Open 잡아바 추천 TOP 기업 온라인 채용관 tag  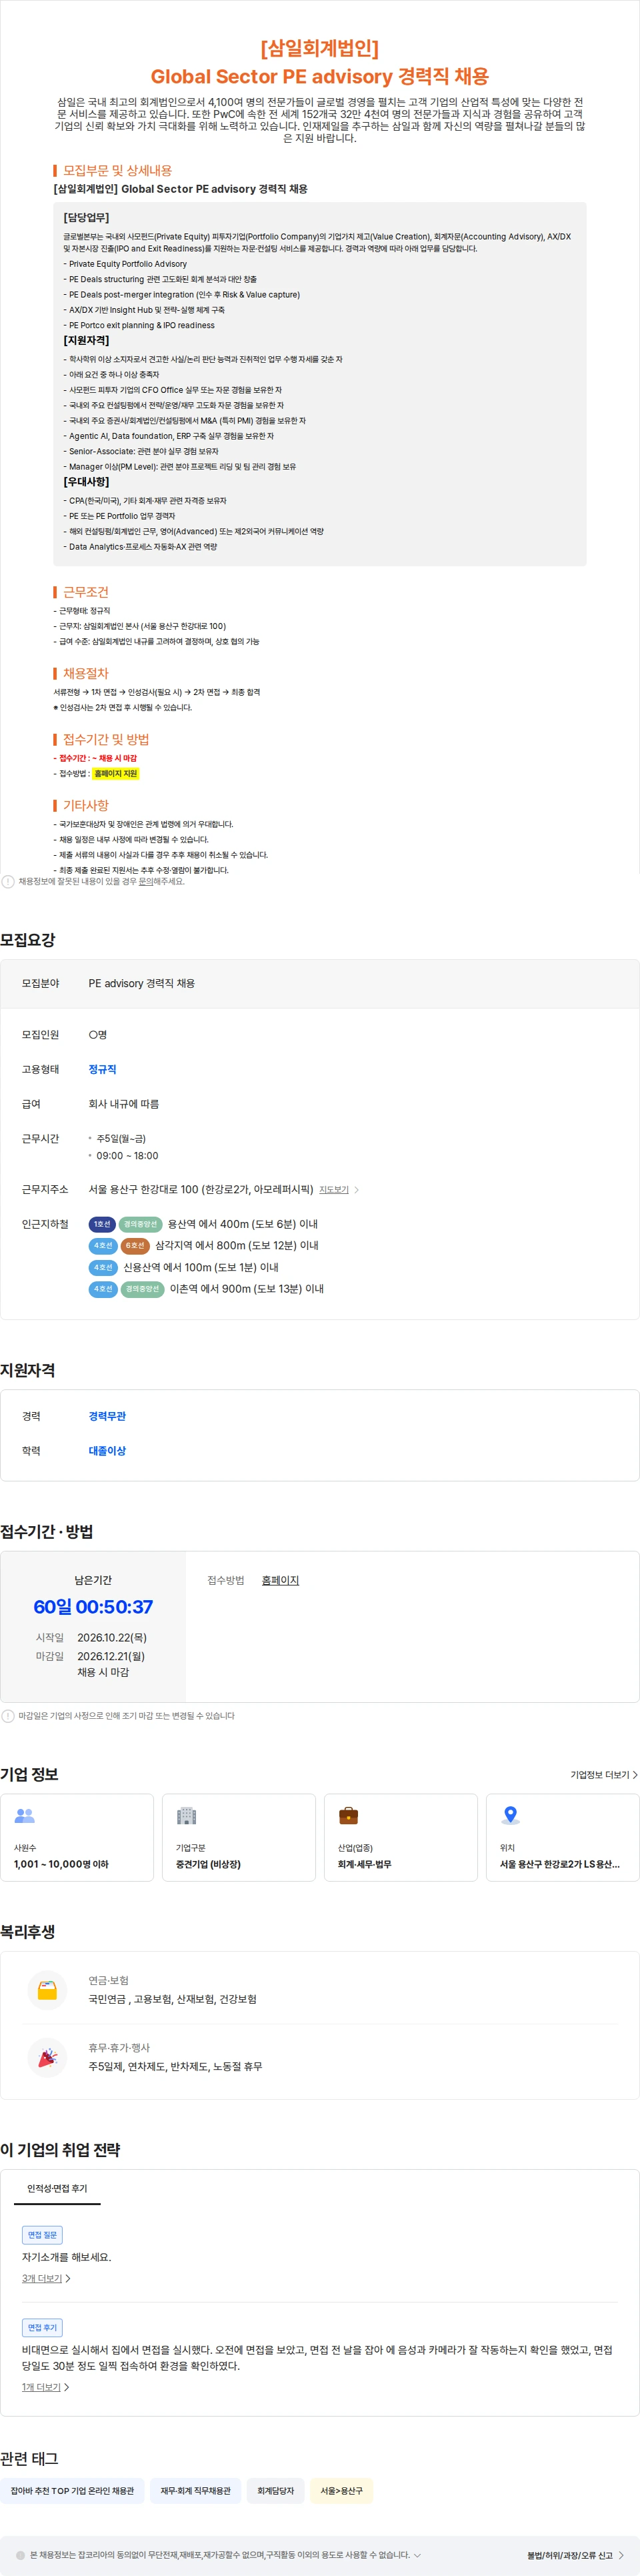pos(72,2491)
